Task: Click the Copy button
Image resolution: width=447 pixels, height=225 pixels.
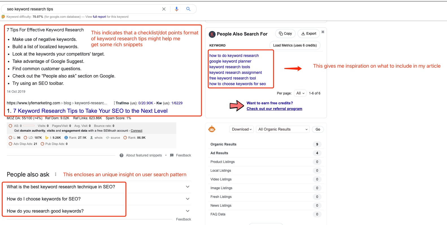Action: click(x=285, y=34)
